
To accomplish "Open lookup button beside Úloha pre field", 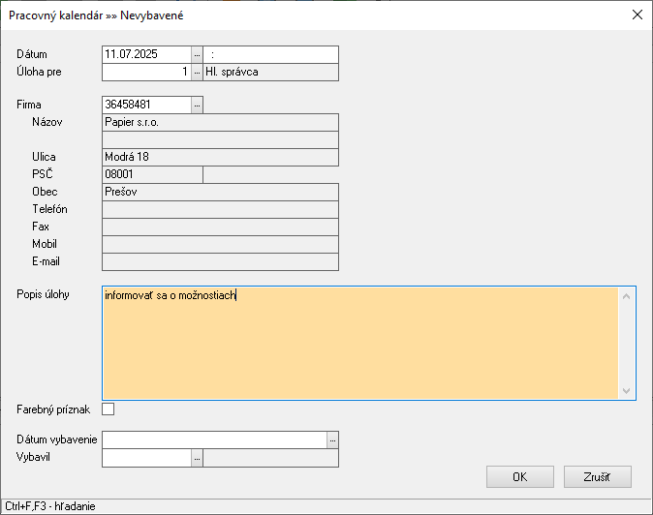I will coord(197,72).
